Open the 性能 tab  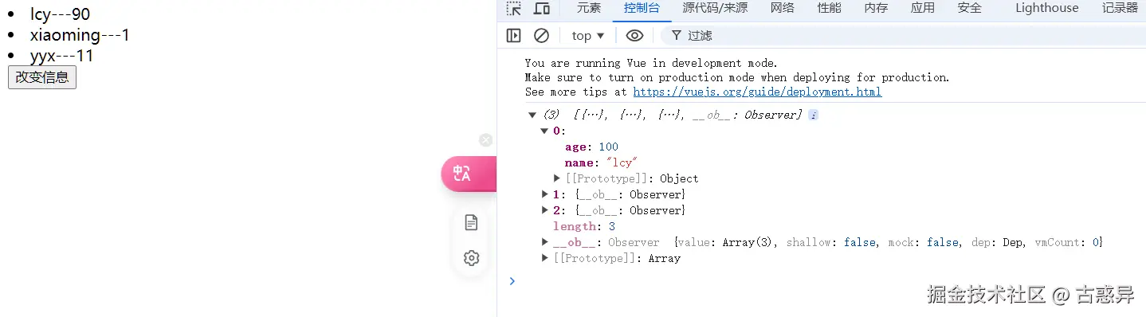pos(829,8)
